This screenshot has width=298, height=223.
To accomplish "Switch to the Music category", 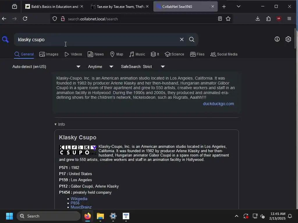I will (x=137, y=54).
